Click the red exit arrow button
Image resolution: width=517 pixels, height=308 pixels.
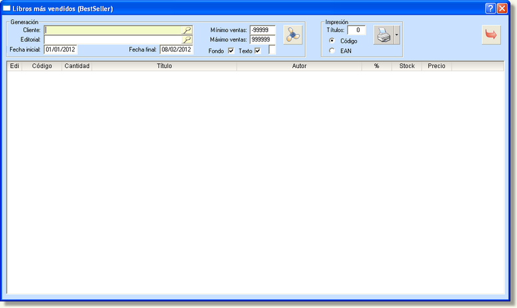tap(491, 35)
